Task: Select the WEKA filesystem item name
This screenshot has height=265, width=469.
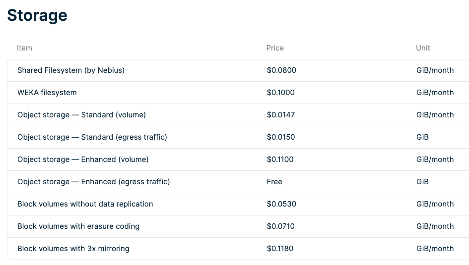Action: click(x=47, y=93)
